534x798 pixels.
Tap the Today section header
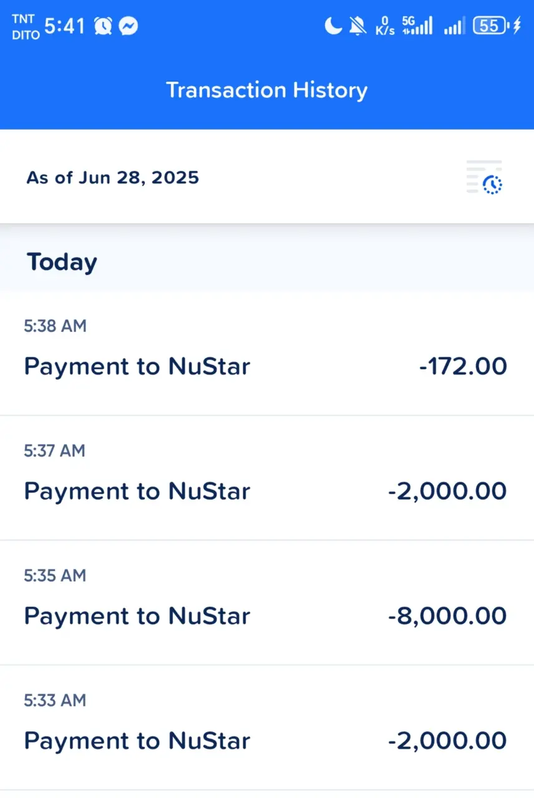[x=62, y=262]
